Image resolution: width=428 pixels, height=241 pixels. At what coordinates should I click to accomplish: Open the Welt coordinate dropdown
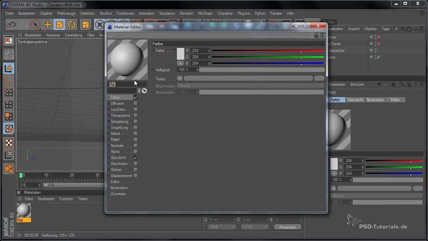(x=222, y=227)
